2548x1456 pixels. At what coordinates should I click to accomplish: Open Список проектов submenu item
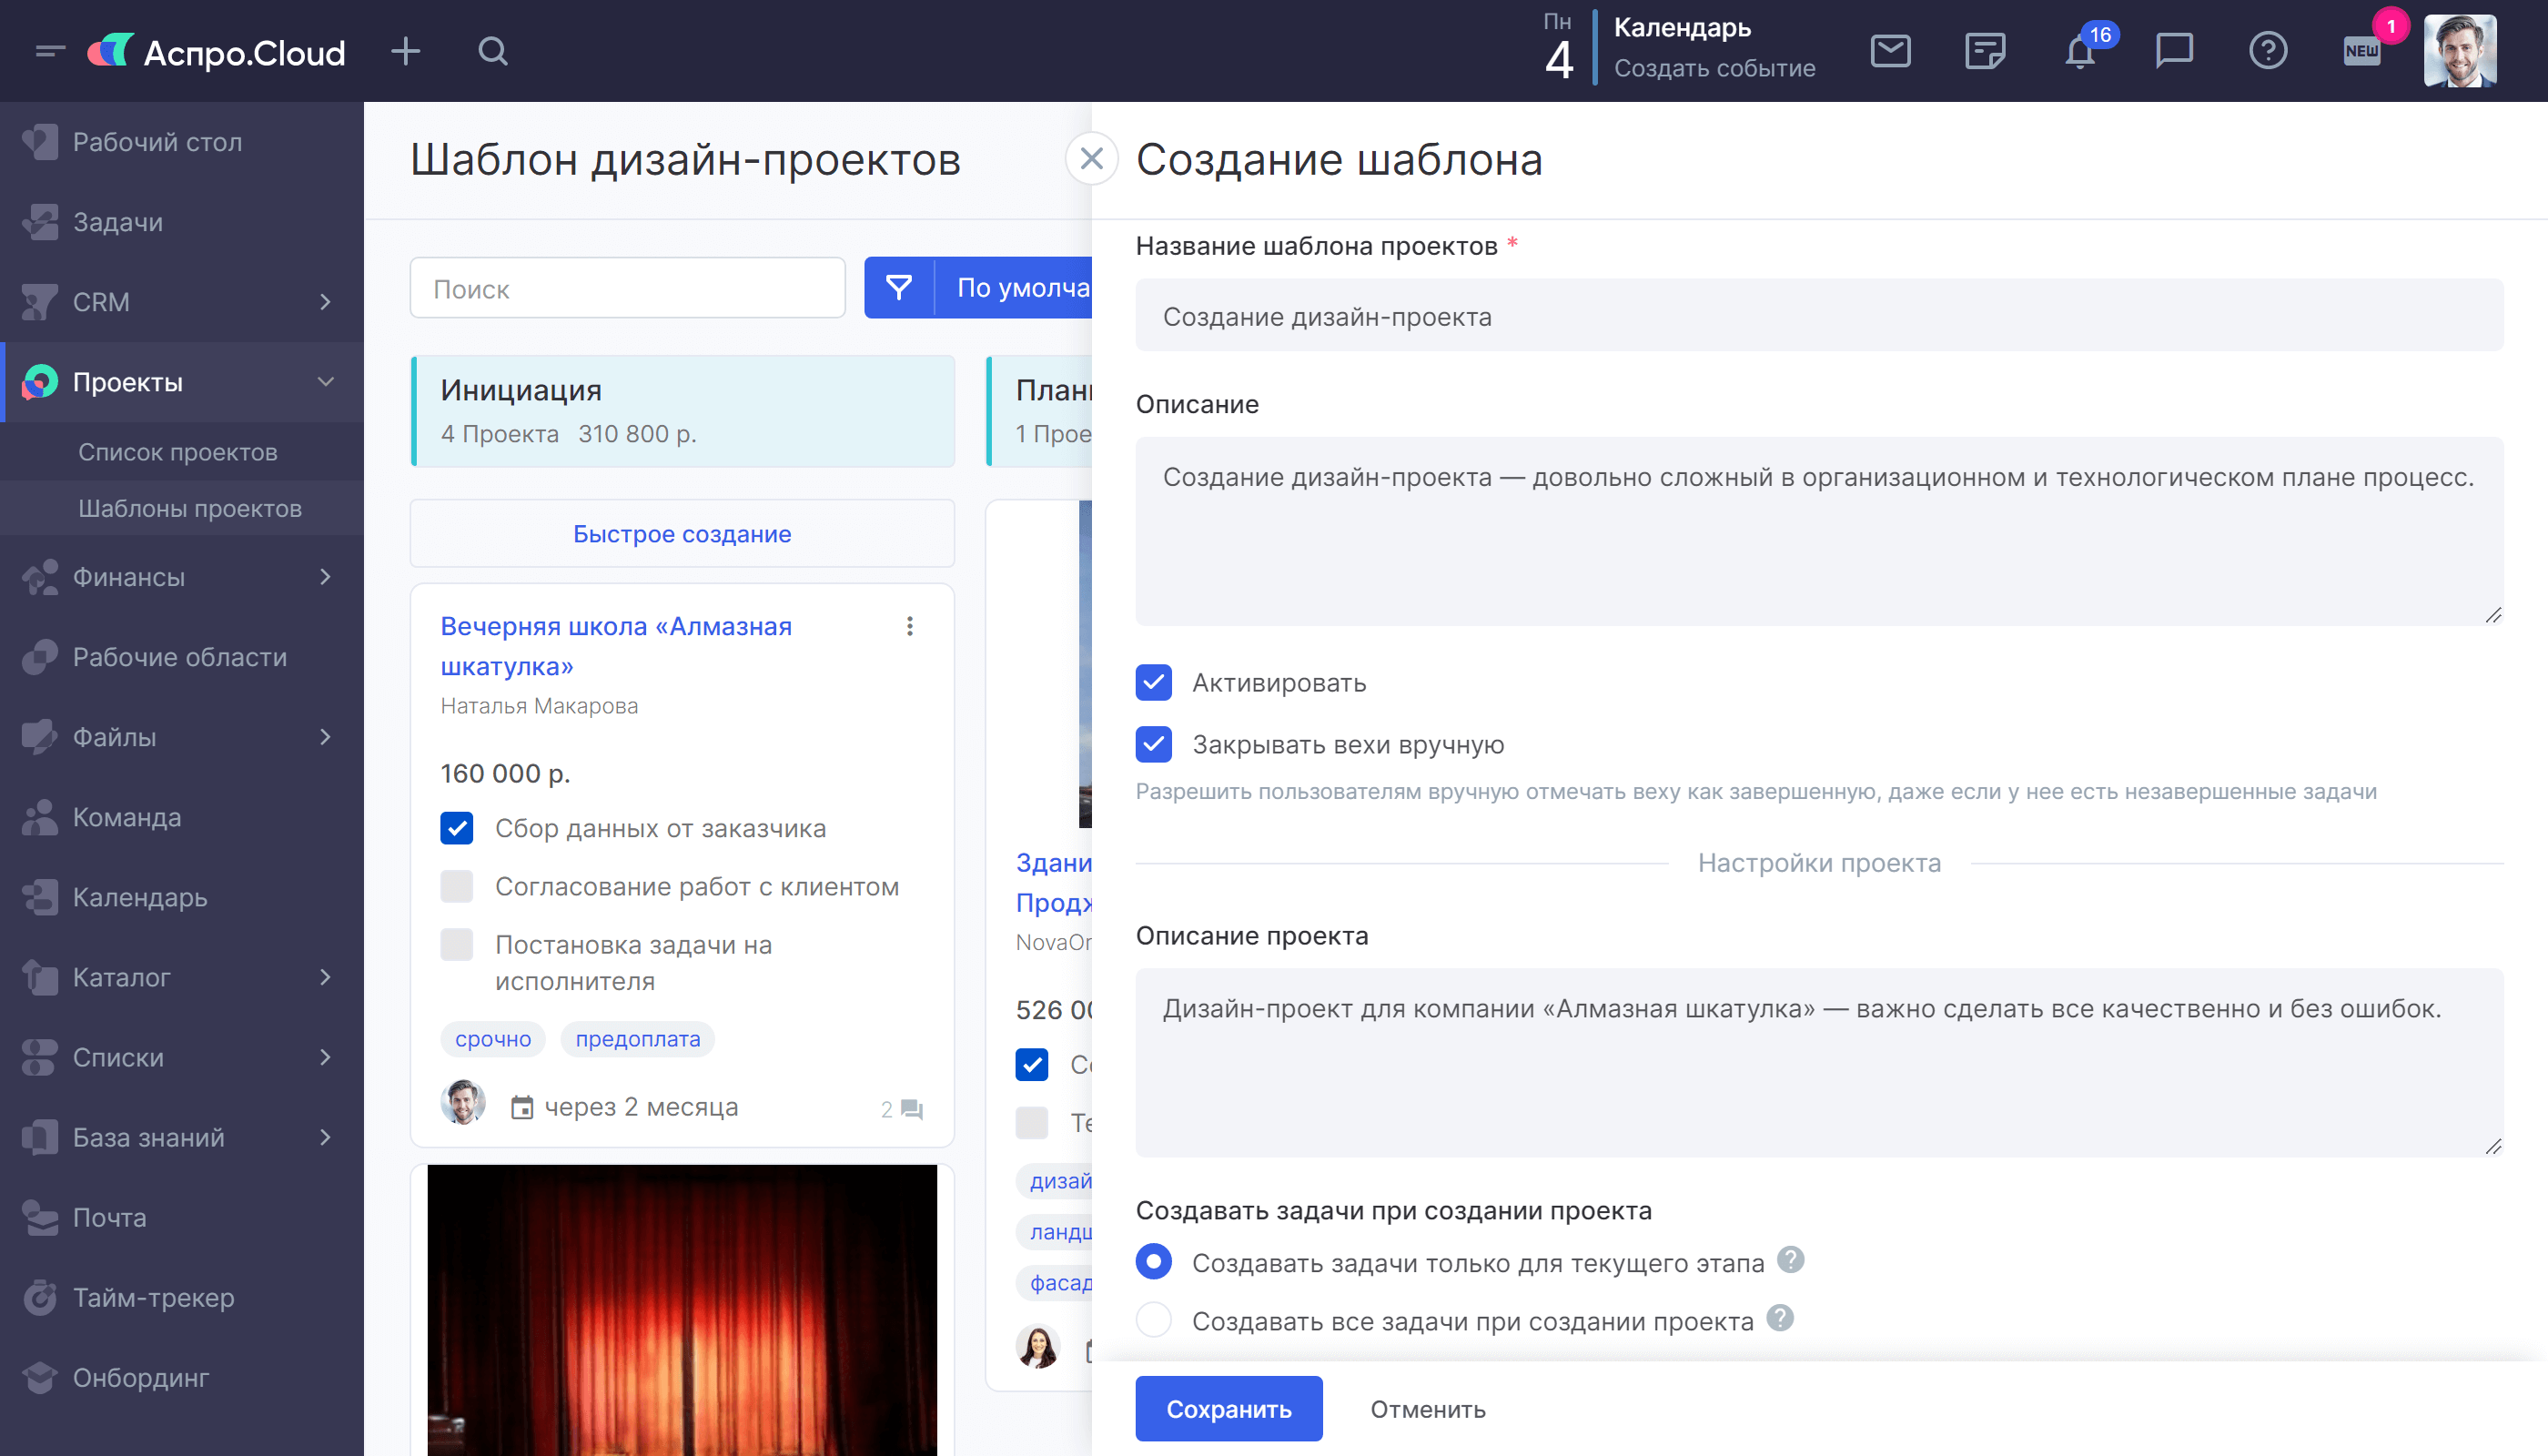178,452
